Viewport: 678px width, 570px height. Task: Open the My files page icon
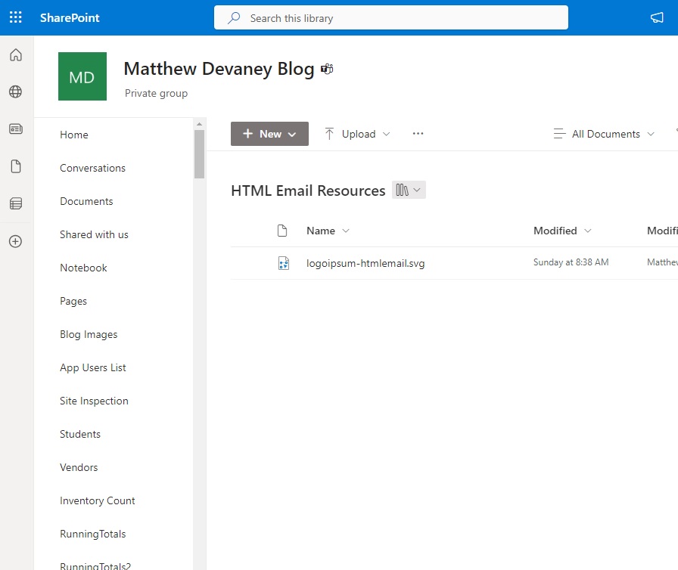16,166
